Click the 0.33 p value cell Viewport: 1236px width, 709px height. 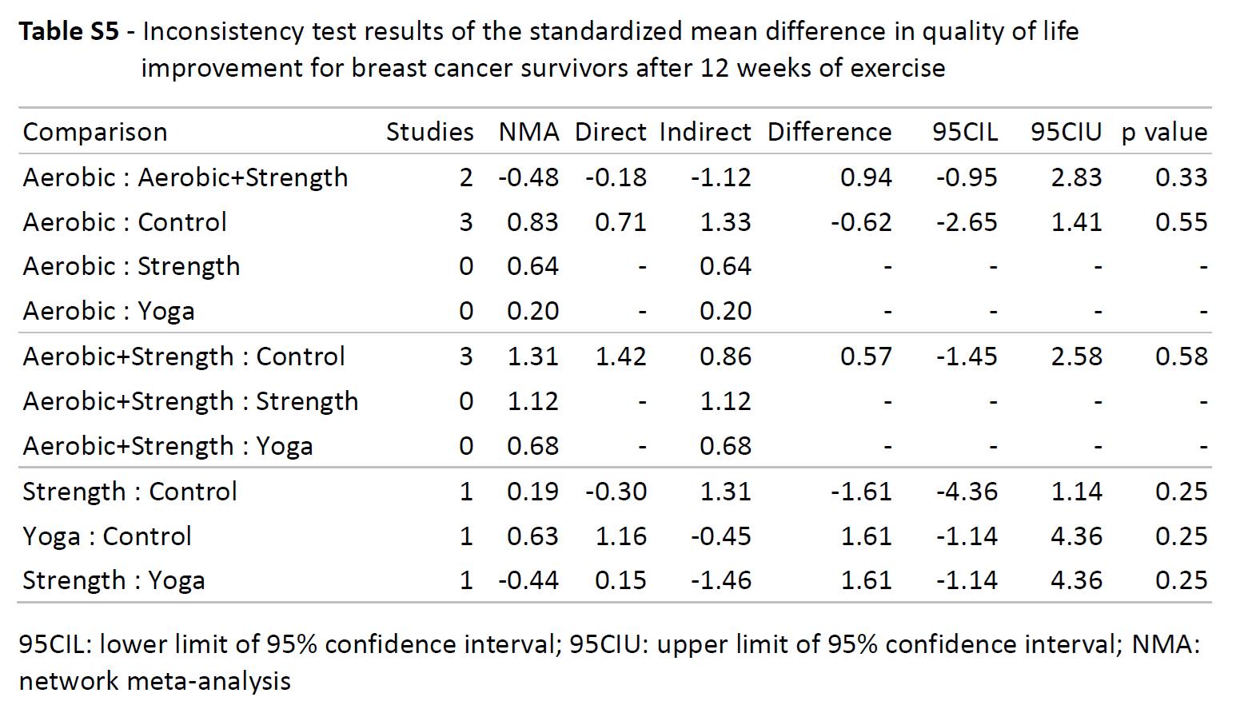[x=1181, y=177]
